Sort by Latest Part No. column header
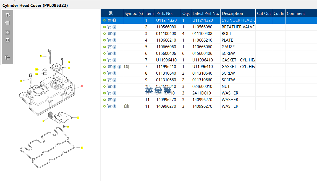The width and height of the screenshot is (317, 181). click(206, 13)
